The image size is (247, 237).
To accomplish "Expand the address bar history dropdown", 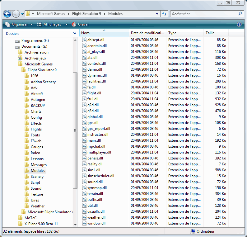I will tap(157, 14).
